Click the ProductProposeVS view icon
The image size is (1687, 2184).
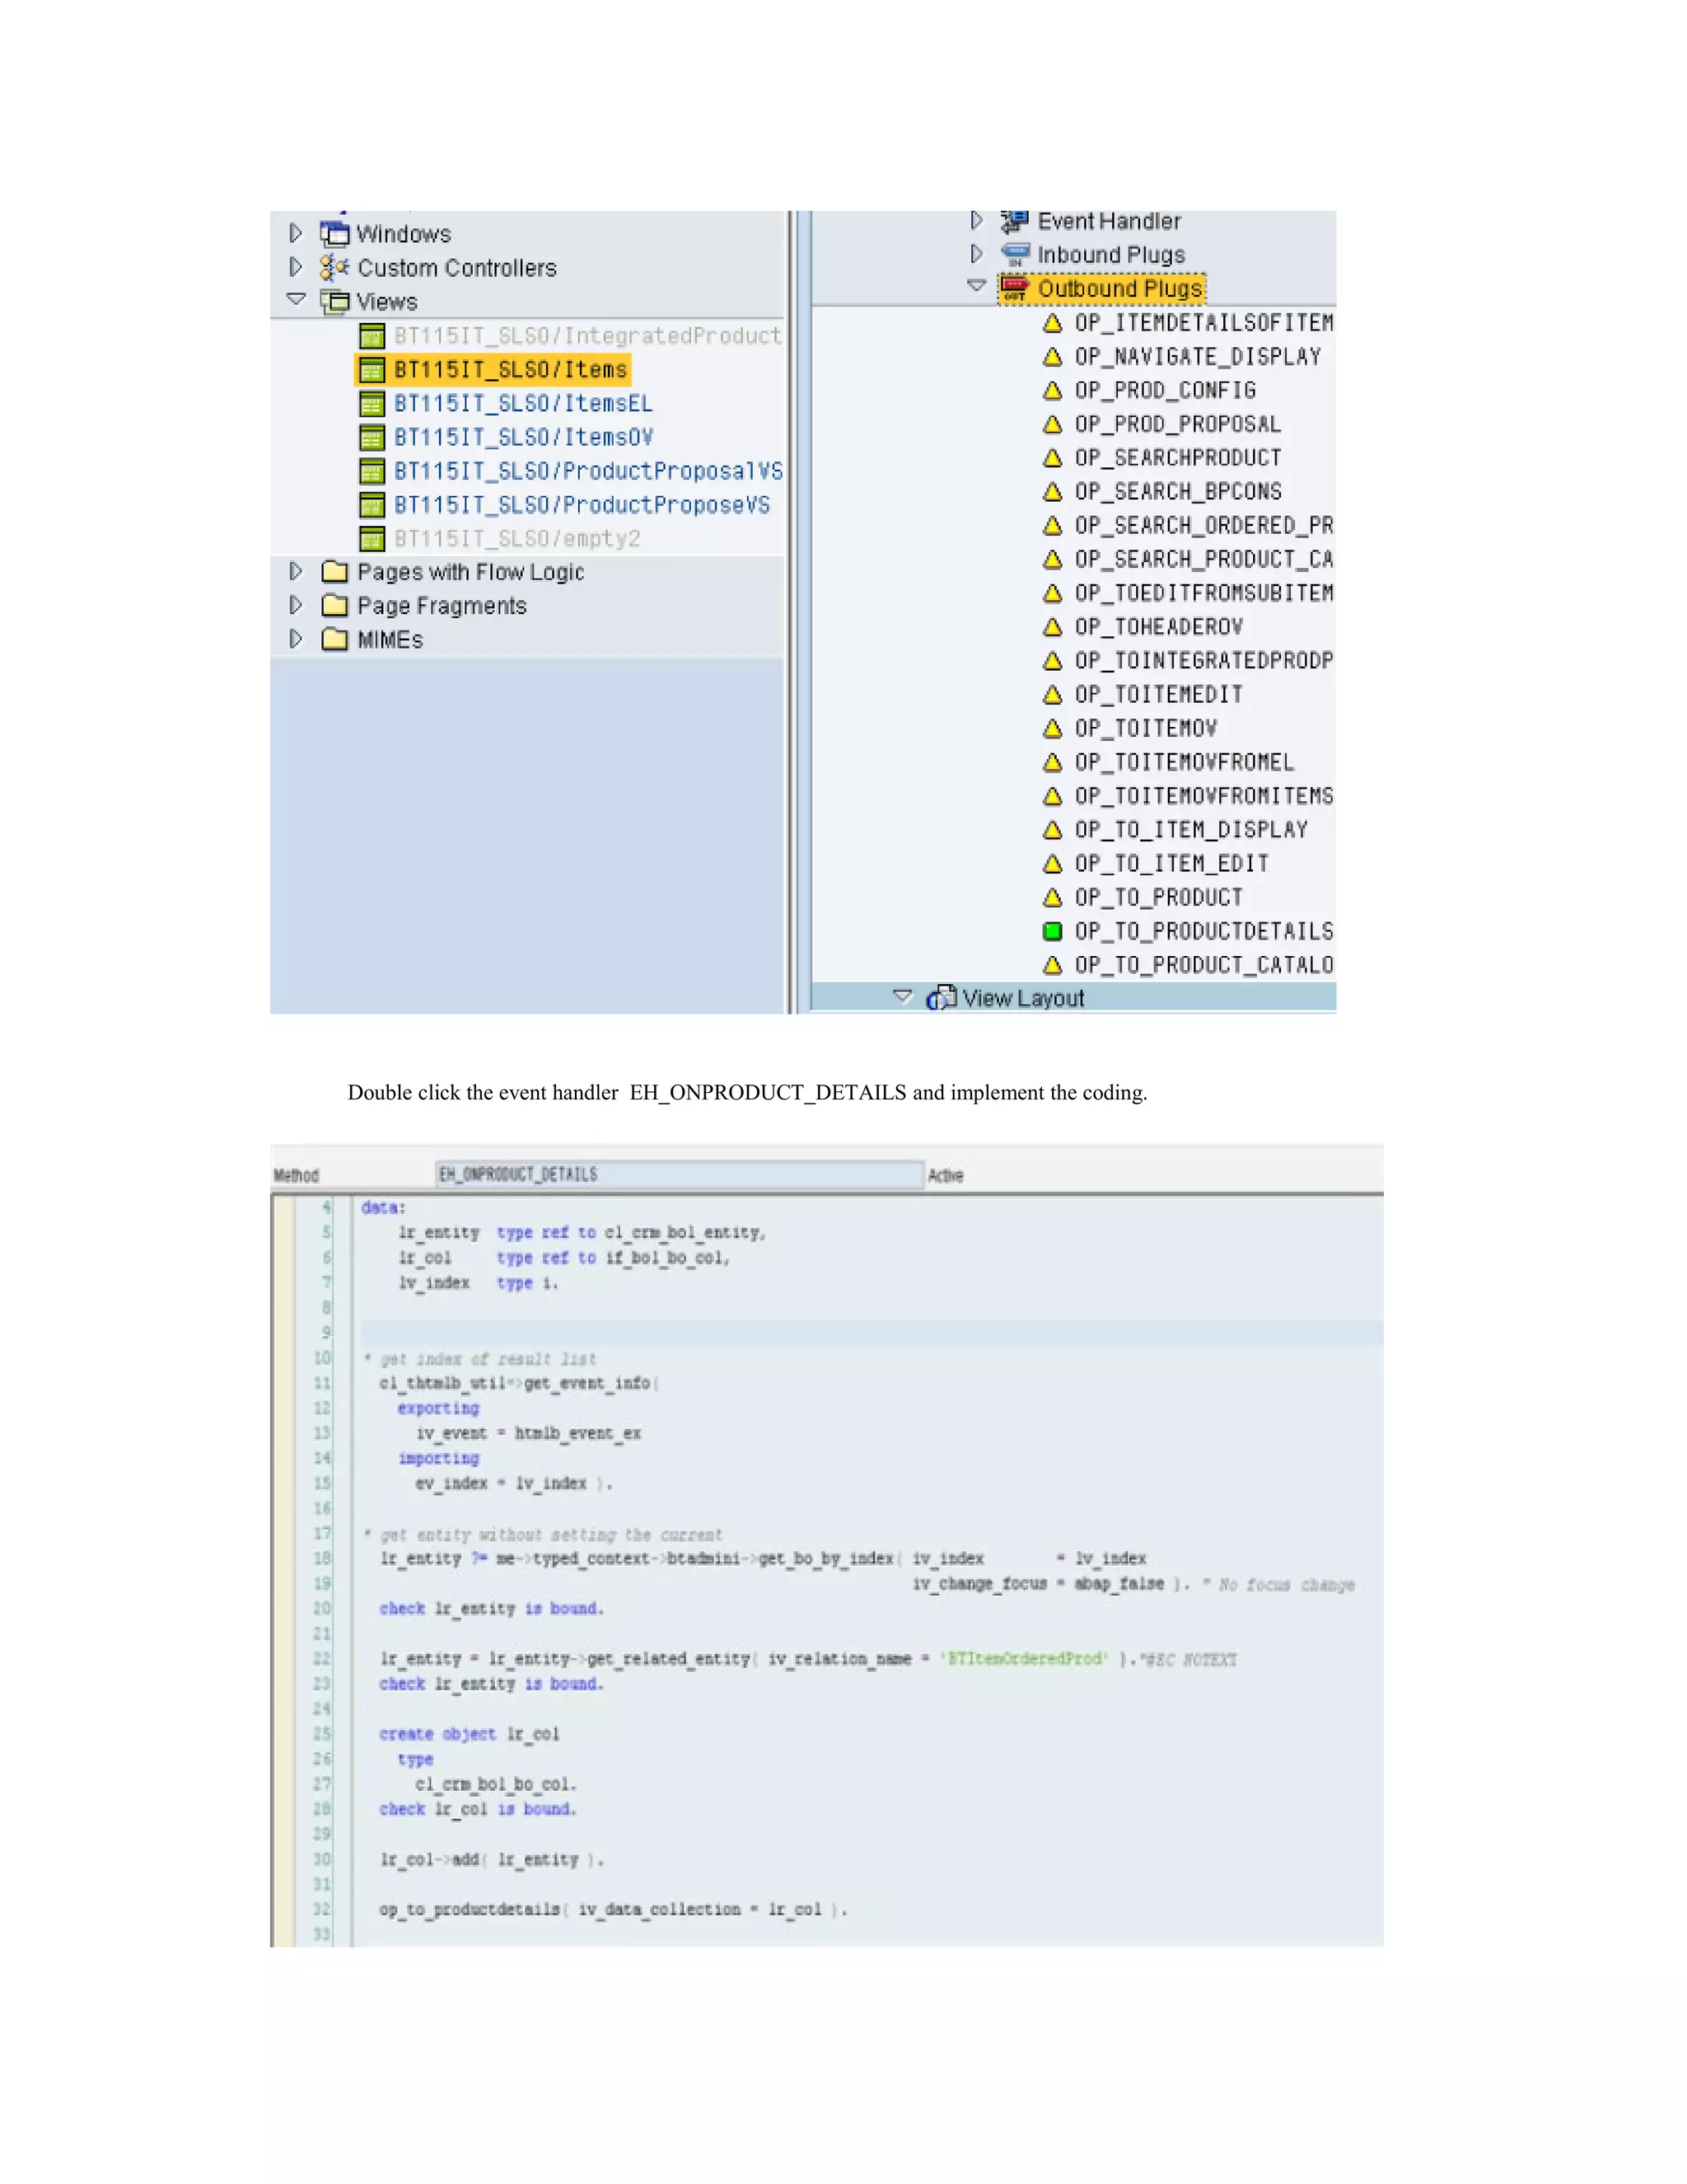372,505
